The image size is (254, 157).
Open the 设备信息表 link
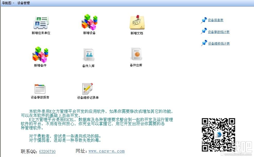215,20
